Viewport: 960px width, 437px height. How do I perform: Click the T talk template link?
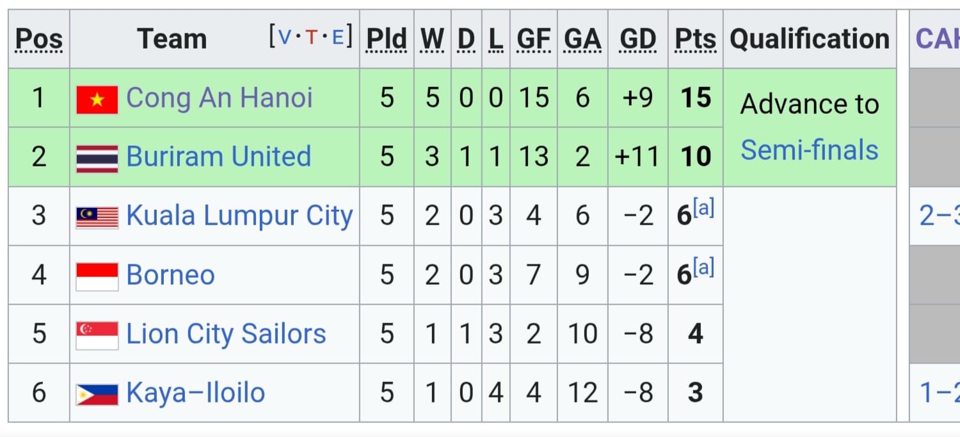[x=312, y=37]
